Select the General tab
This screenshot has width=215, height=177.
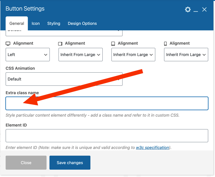coord(17,23)
